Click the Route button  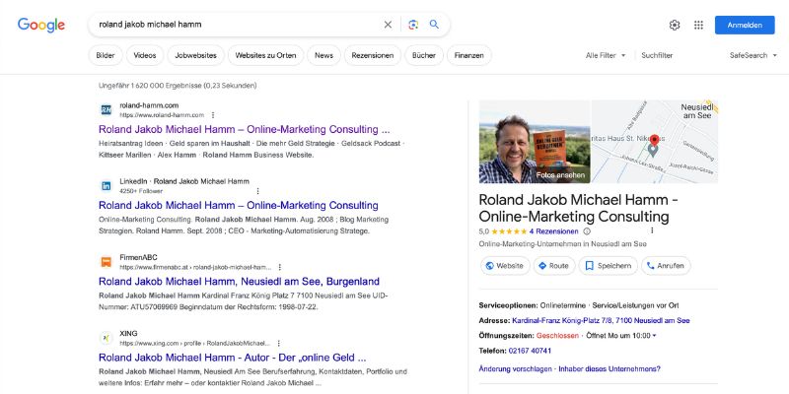click(554, 265)
